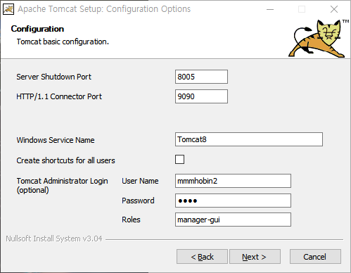The height and width of the screenshot is (273, 351).
Task: Click the Password input field
Action: click(233, 201)
